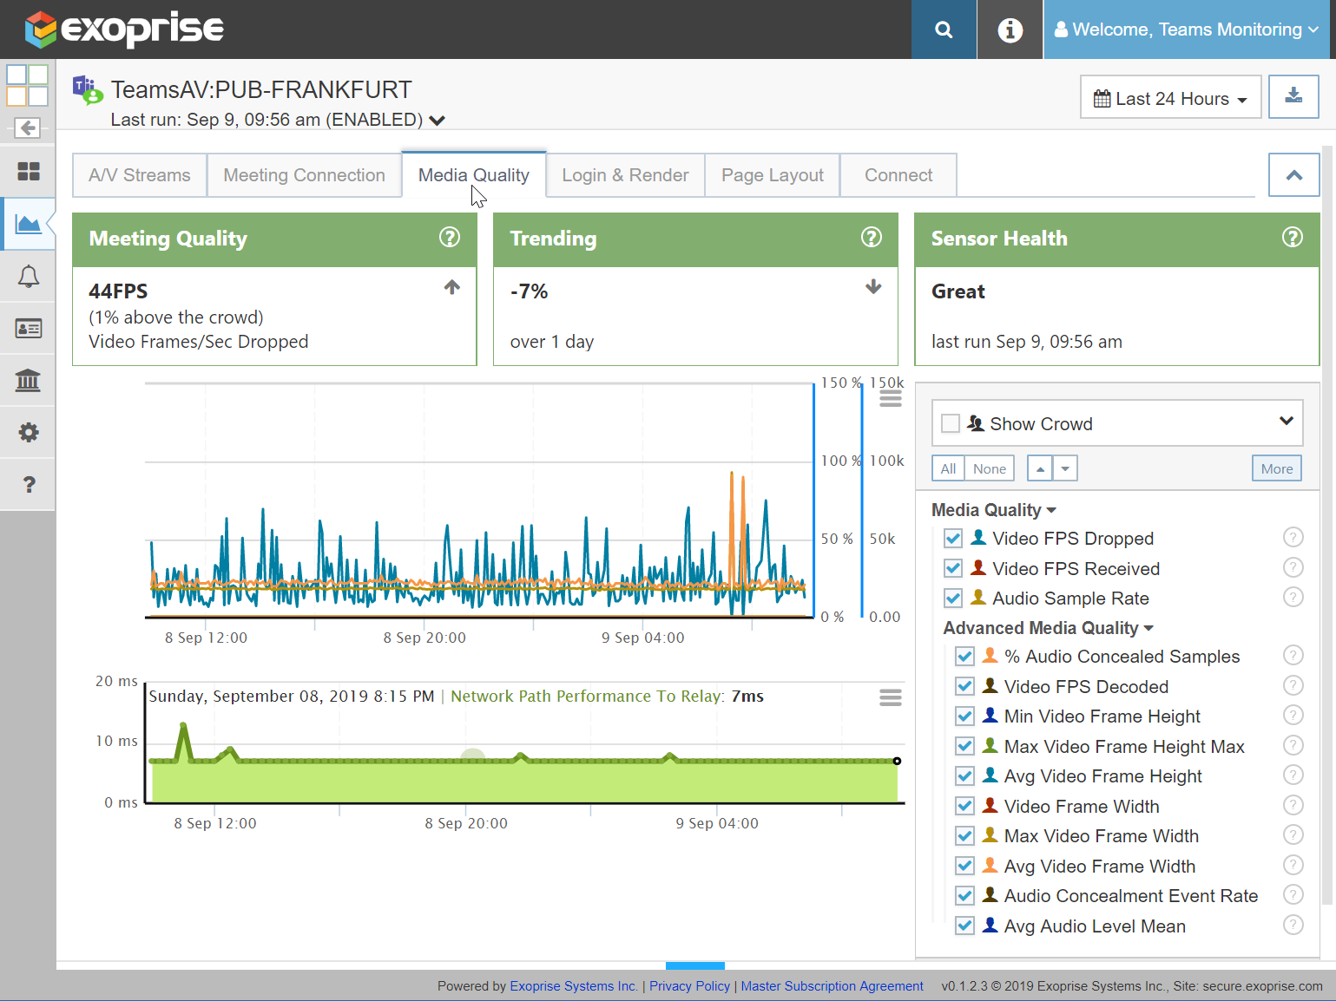Click help icon for Audio Sample Rate
Viewport: 1336px width, 1001px height.
tap(1293, 597)
